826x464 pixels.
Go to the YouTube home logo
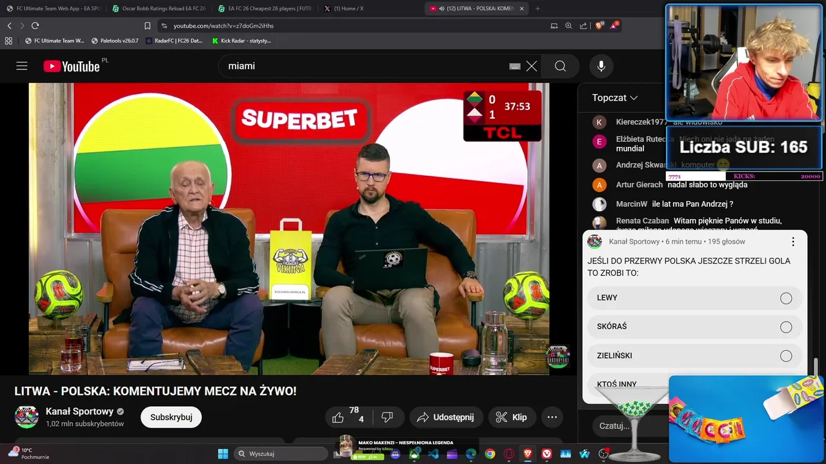pos(72,66)
